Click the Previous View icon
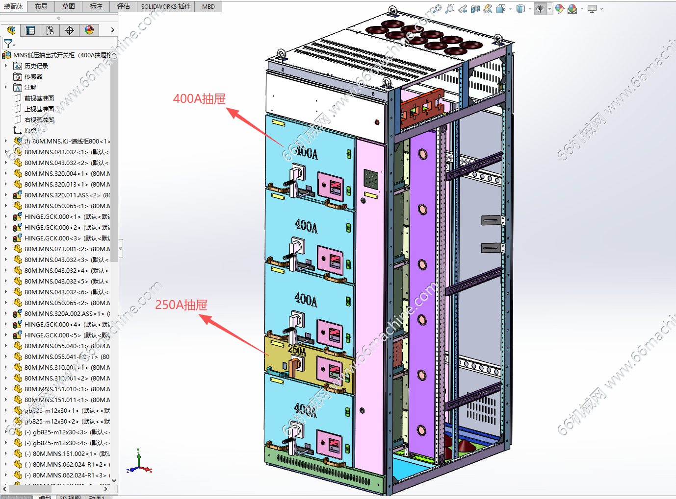 coord(463,9)
